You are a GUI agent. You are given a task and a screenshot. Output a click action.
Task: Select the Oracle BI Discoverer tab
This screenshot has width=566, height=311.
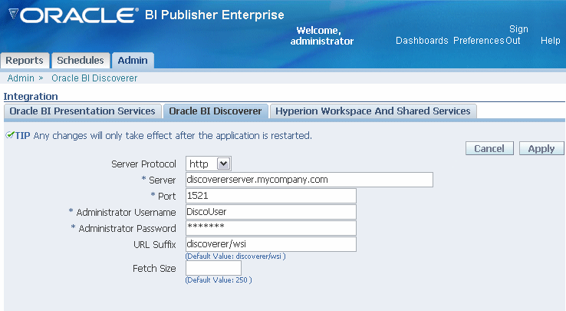[216, 111]
